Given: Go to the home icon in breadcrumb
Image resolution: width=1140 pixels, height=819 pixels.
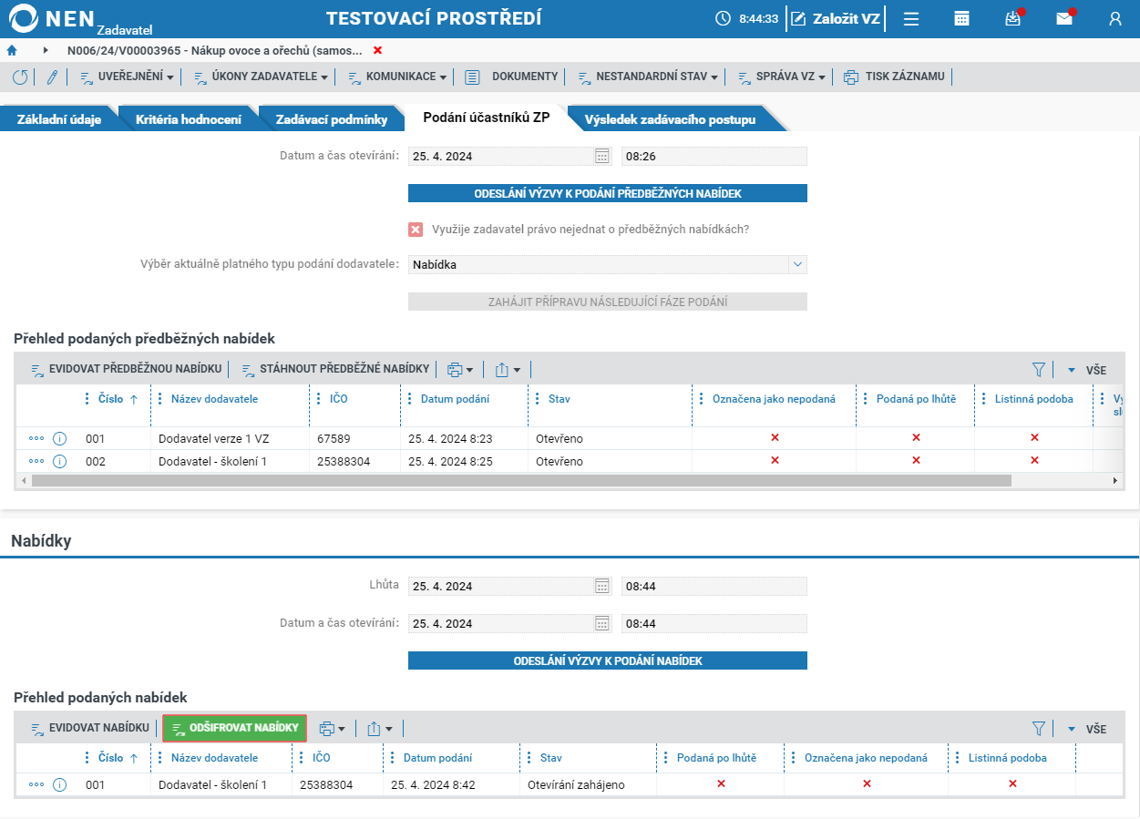Looking at the screenshot, I should 12,50.
